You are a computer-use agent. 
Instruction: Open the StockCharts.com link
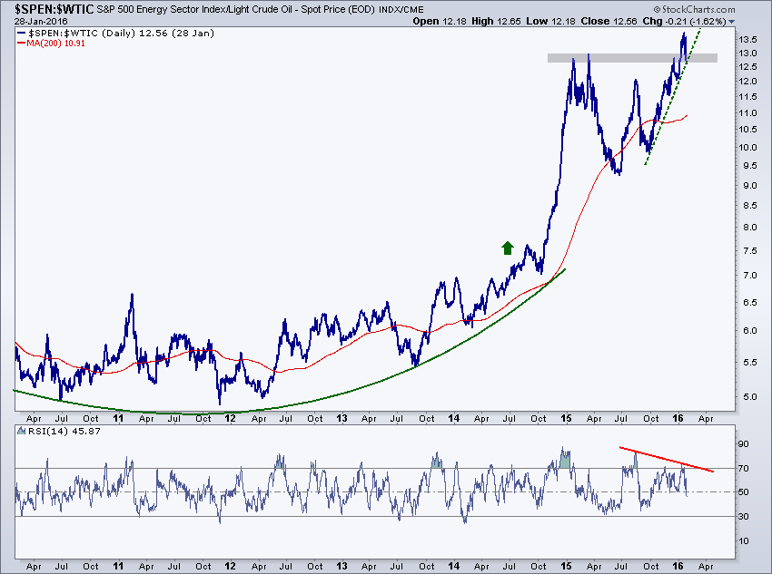pos(694,9)
